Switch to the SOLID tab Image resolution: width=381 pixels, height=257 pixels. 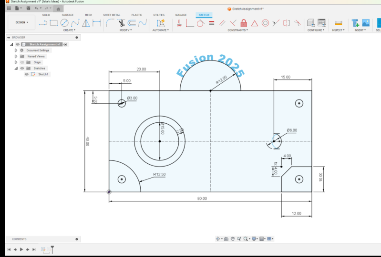pos(46,15)
